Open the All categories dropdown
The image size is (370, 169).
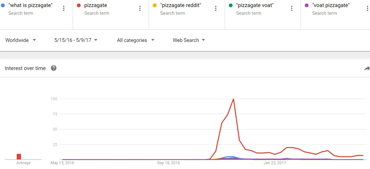(136, 40)
